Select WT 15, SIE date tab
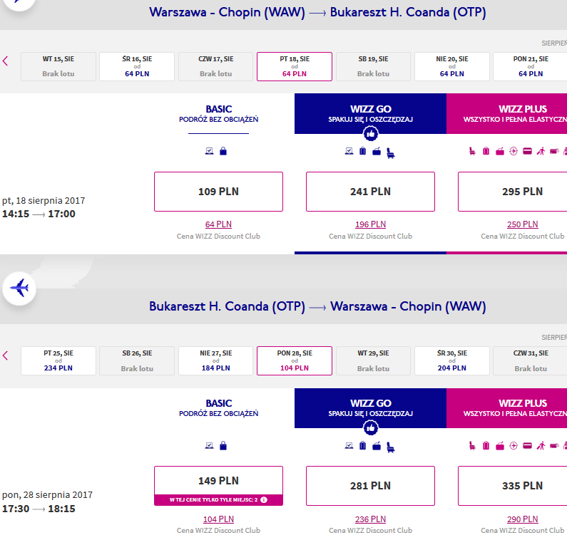Screen dimensions: 567x535 [x=58, y=66]
